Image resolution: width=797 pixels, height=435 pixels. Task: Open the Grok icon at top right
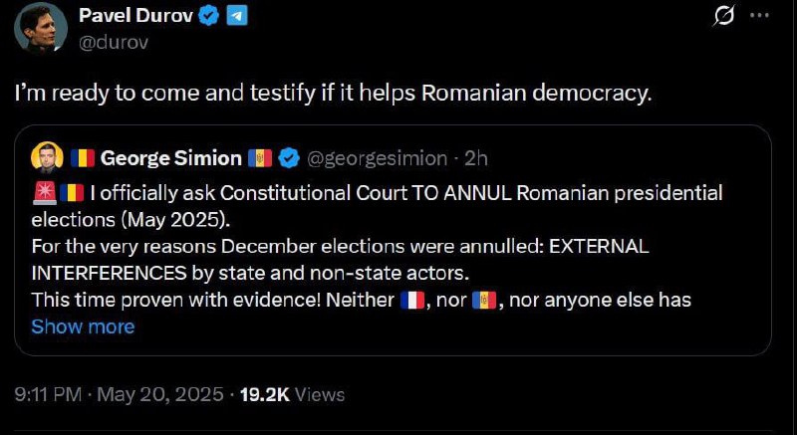(x=725, y=17)
